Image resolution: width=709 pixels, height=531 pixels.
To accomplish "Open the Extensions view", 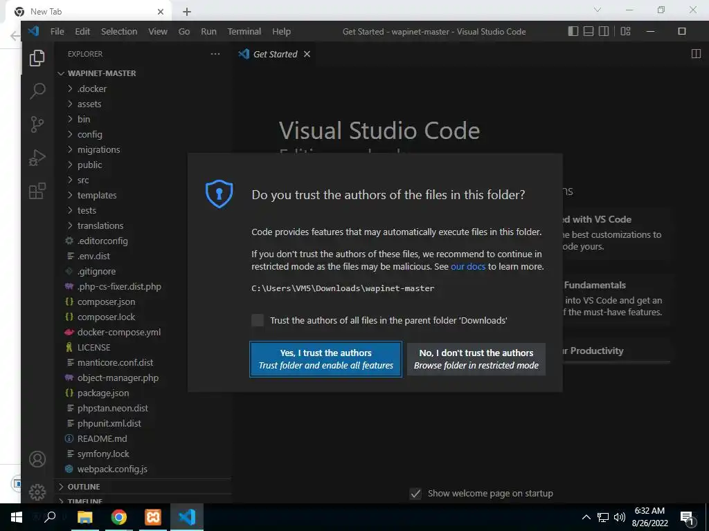I will (37, 191).
